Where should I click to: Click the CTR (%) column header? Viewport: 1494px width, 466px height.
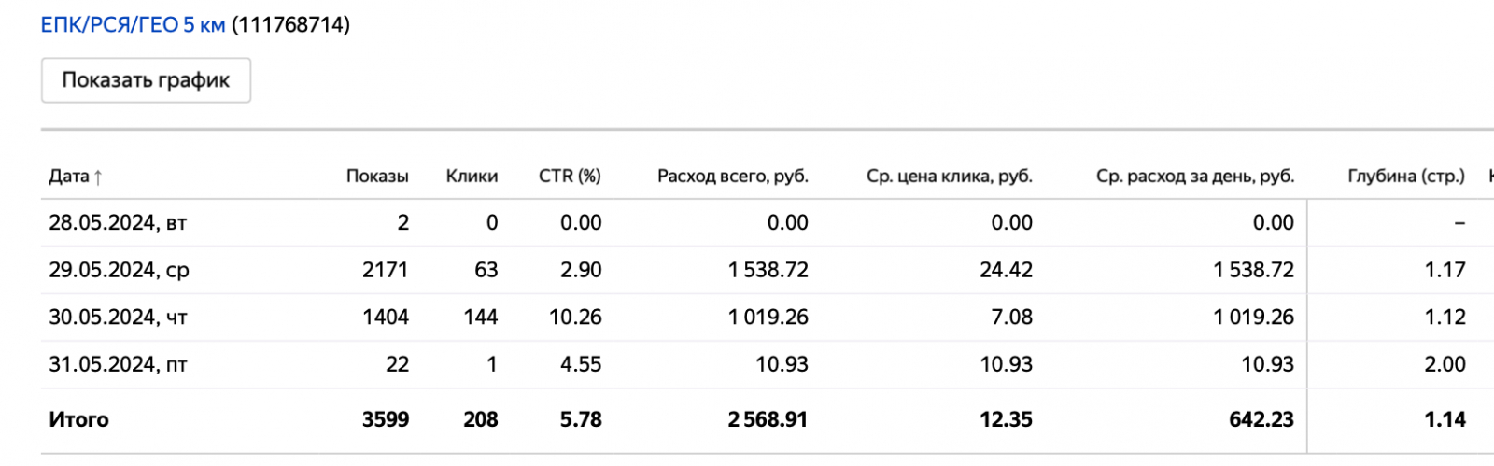click(570, 177)
